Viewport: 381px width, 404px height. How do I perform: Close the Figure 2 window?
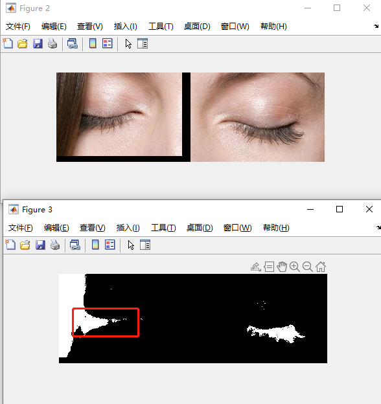[x=367, y=8]
